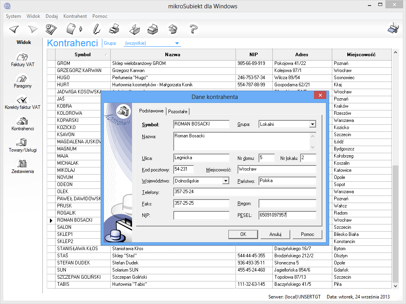
Task: Expand the Grupa filter showing (wszystkie)
Action: [x=177, y=43]
